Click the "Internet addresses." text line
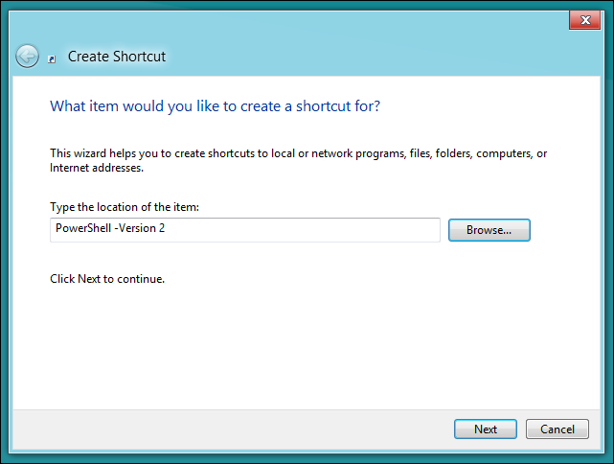 [96, 168]
